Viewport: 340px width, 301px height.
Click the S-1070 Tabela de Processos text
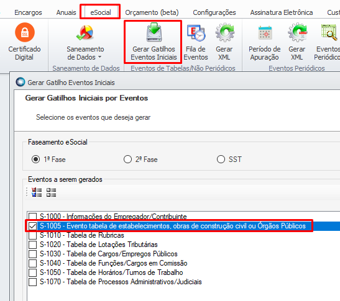pyautogui.click(x=121, y=282)
